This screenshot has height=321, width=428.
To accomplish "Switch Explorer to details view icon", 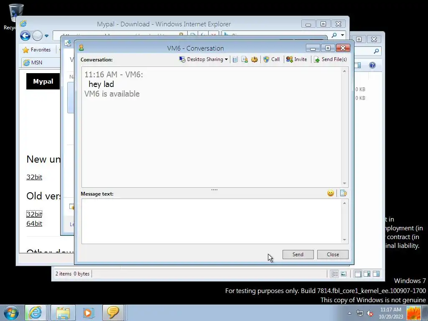I will click(335, 274).
